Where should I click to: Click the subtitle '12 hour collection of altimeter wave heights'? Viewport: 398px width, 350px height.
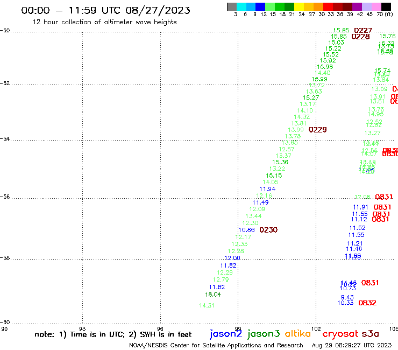104,22
